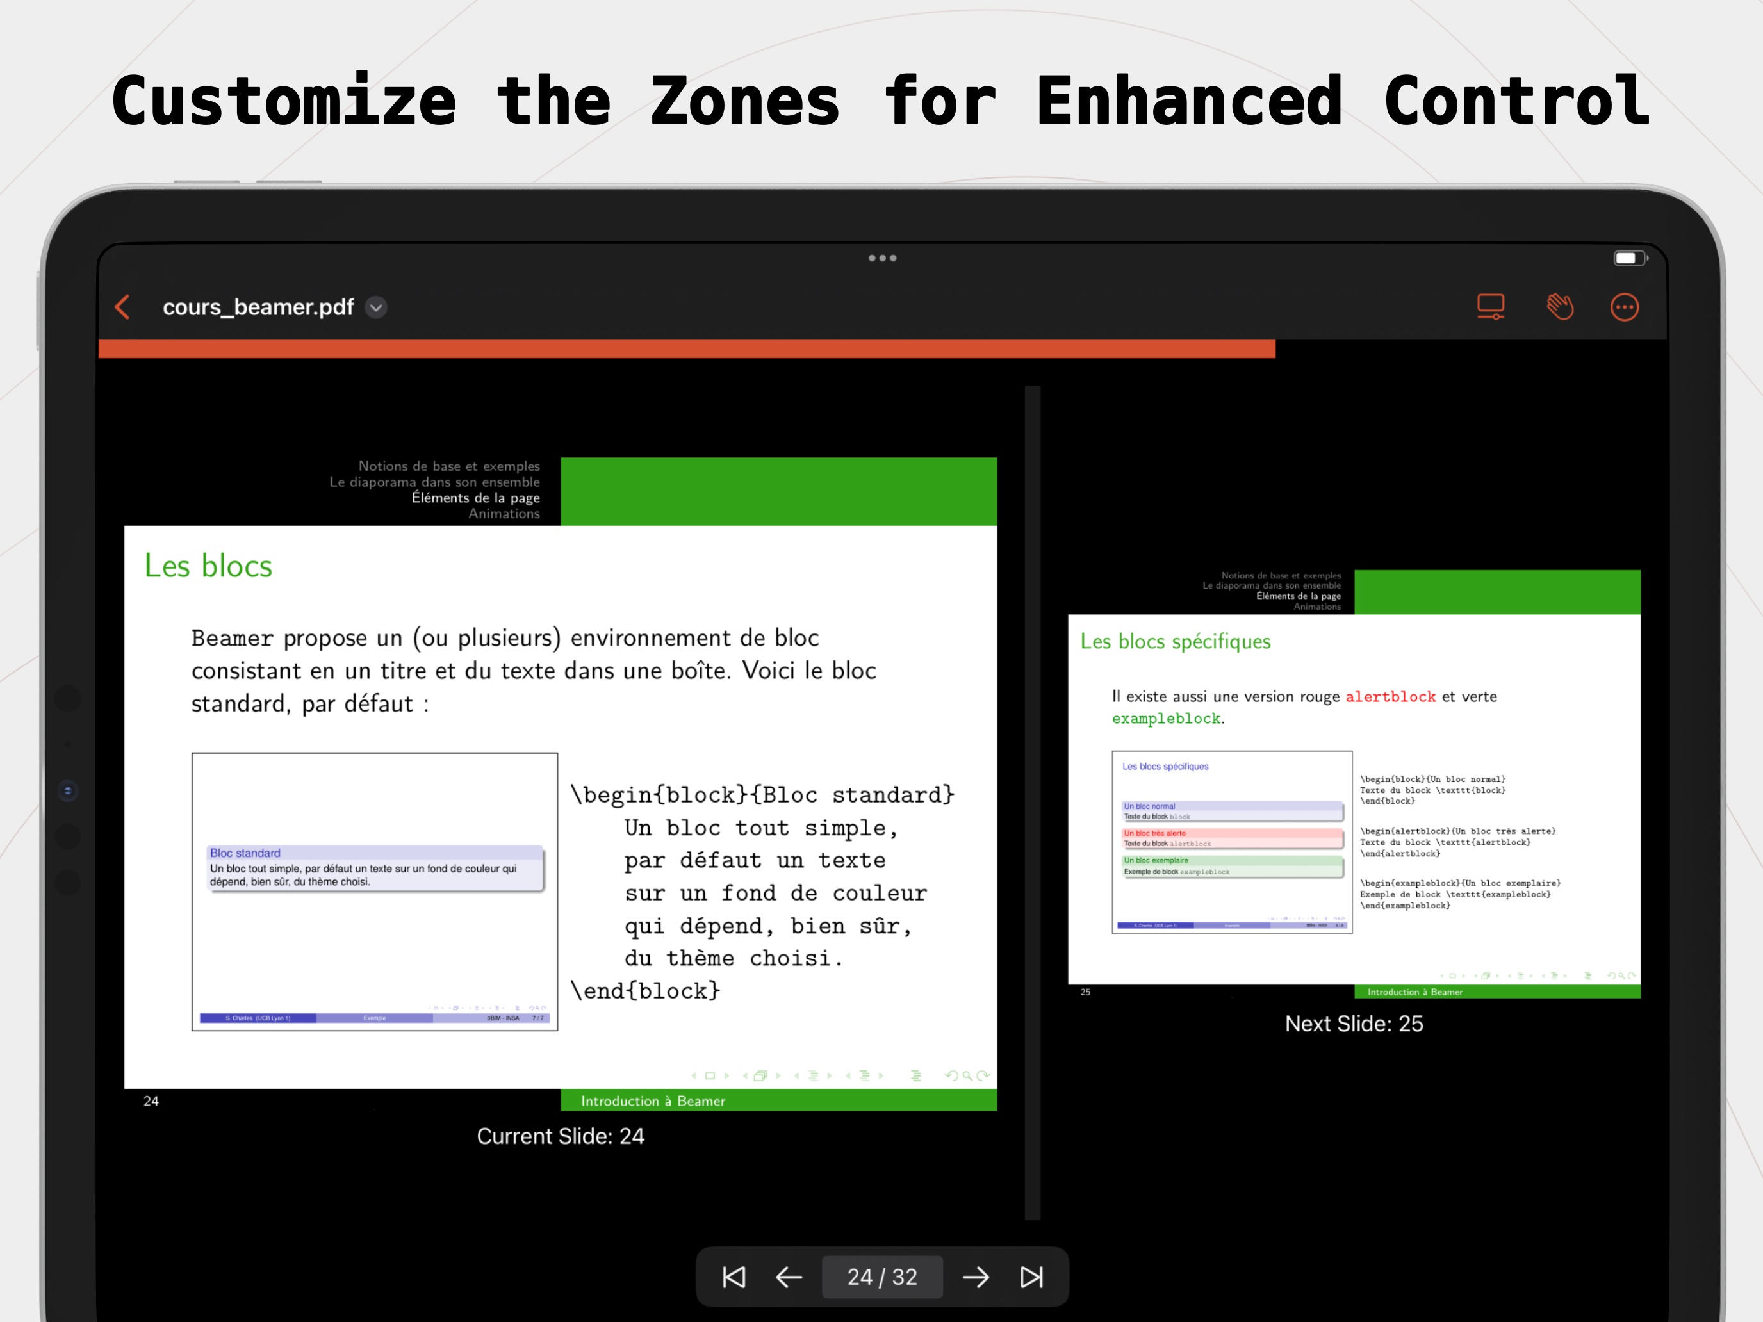Click the '\end{block}' code line on current slide
The image size is (1763, 1322).
pos(646,990)
